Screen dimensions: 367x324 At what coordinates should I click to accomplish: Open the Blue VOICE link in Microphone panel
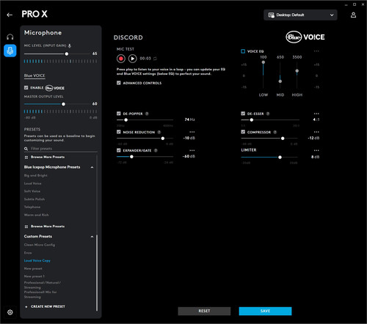pyautogui.click(x=34, y=76)
